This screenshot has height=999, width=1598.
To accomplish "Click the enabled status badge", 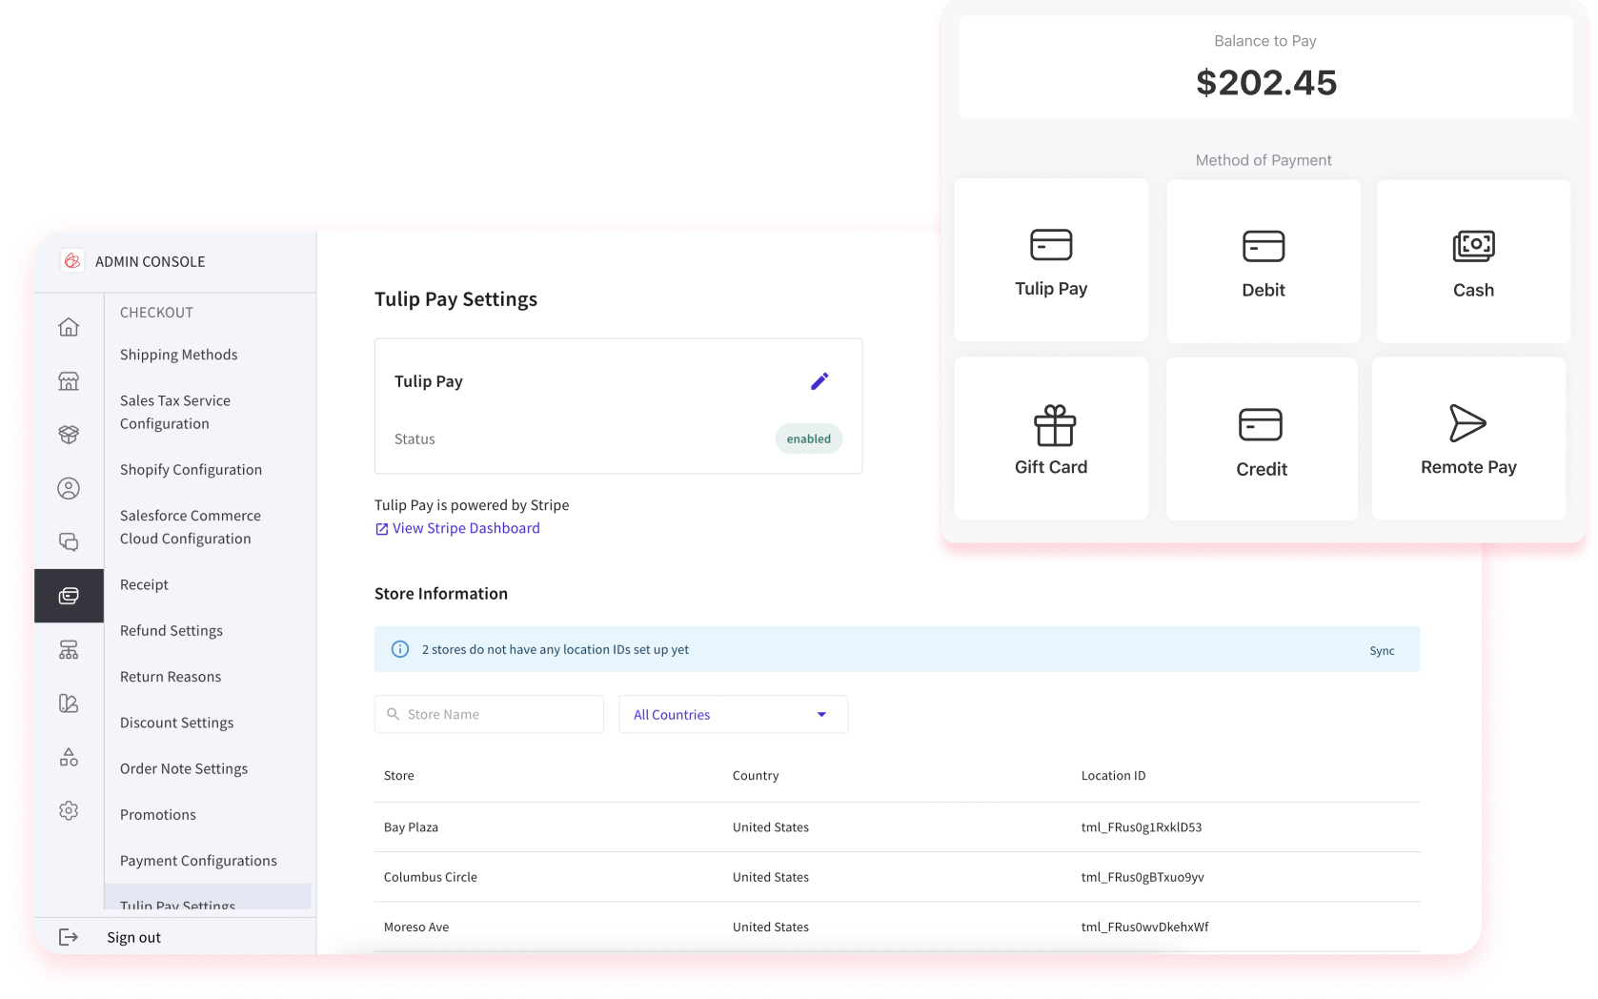I will pyautogui.click(x=809, y=438).
